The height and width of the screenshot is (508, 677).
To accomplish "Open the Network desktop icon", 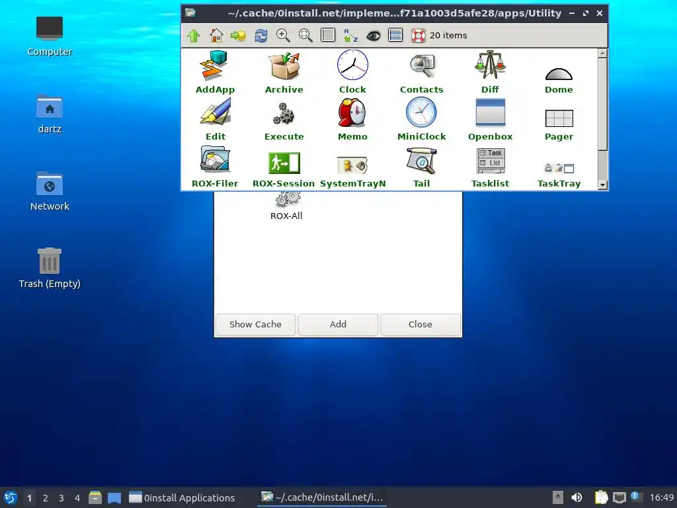I will (50, 191).
